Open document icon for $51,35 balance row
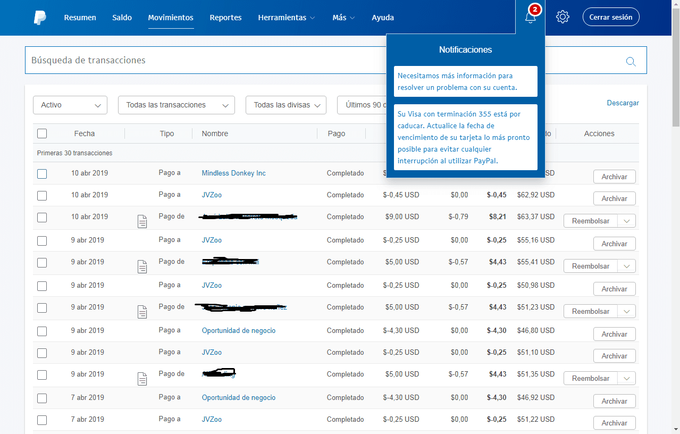This screenshot has height=434, width=680. click(142, 379)
